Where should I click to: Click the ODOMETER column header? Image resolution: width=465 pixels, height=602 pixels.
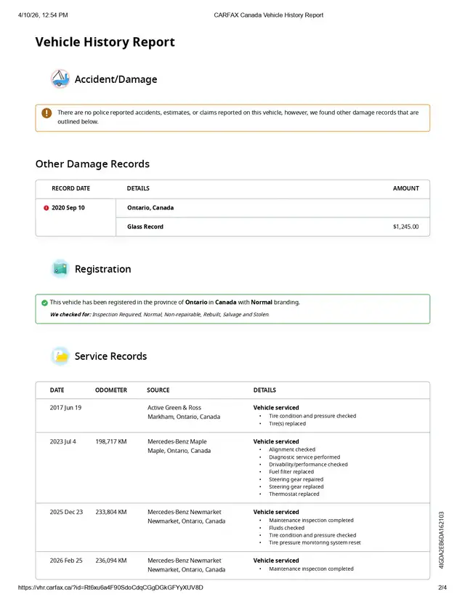point(111,390)
